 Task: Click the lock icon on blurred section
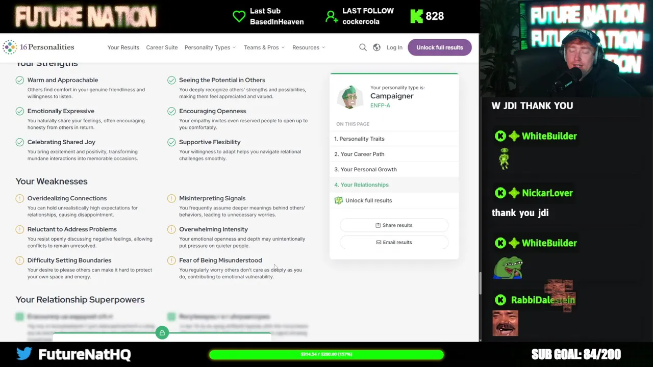click(x=162, y=333)
